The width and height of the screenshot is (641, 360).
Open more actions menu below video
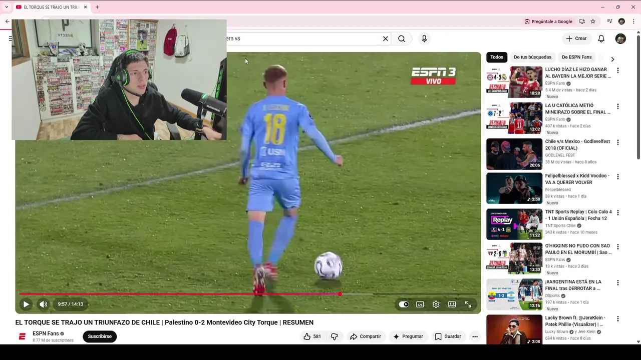point(475,336)
